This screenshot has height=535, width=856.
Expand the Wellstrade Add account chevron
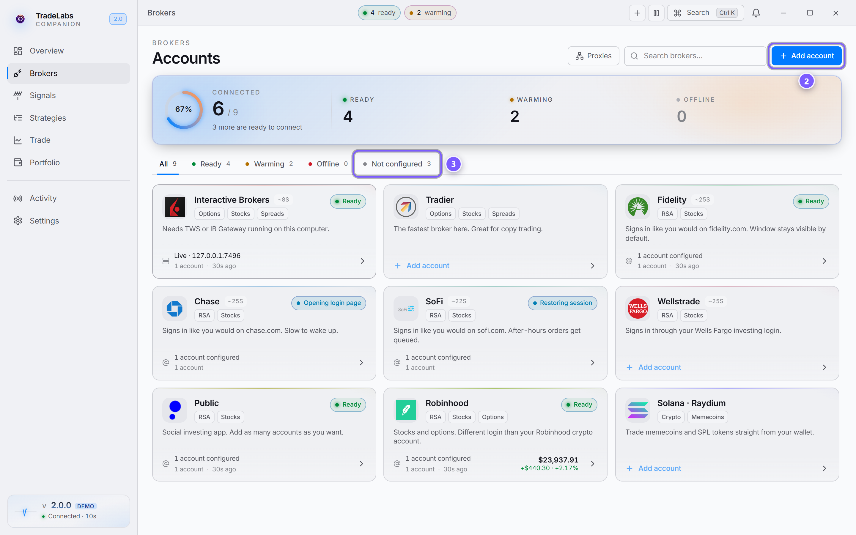coord(824,368)
